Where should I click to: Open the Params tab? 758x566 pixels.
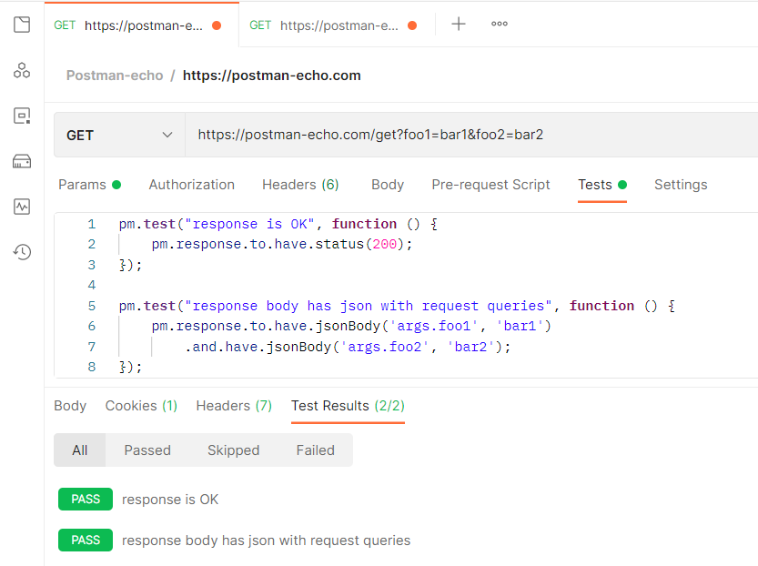[89, 185]
